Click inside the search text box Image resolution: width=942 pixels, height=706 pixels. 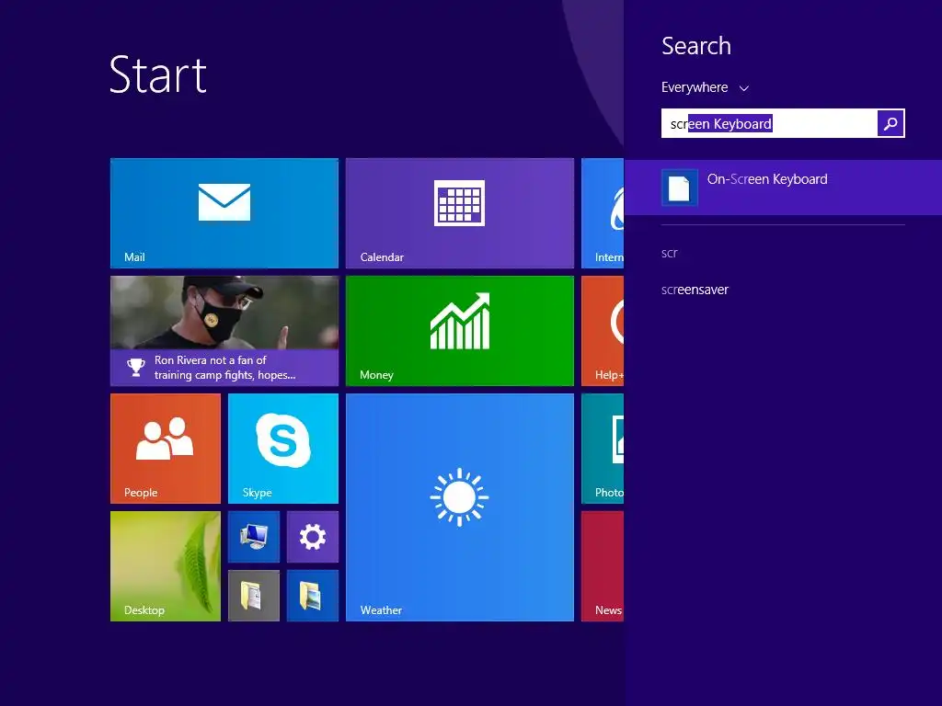pos(769,123)
